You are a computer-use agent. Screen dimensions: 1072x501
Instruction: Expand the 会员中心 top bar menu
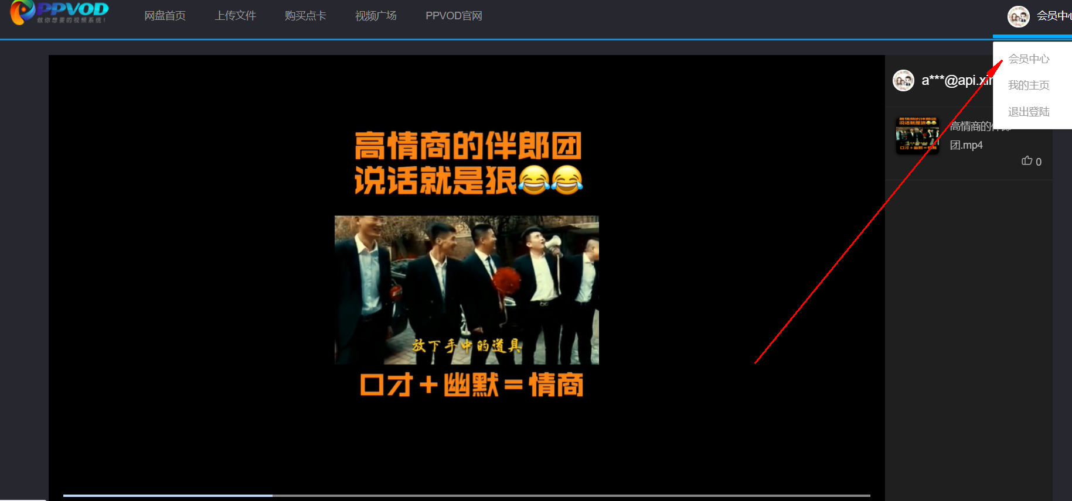1054,16
